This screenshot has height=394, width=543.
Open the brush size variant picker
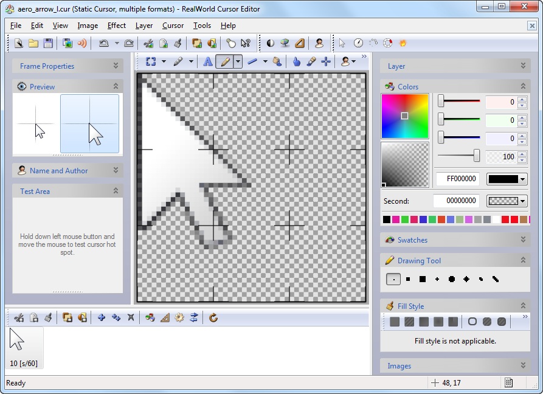click(x=192, y=61)
